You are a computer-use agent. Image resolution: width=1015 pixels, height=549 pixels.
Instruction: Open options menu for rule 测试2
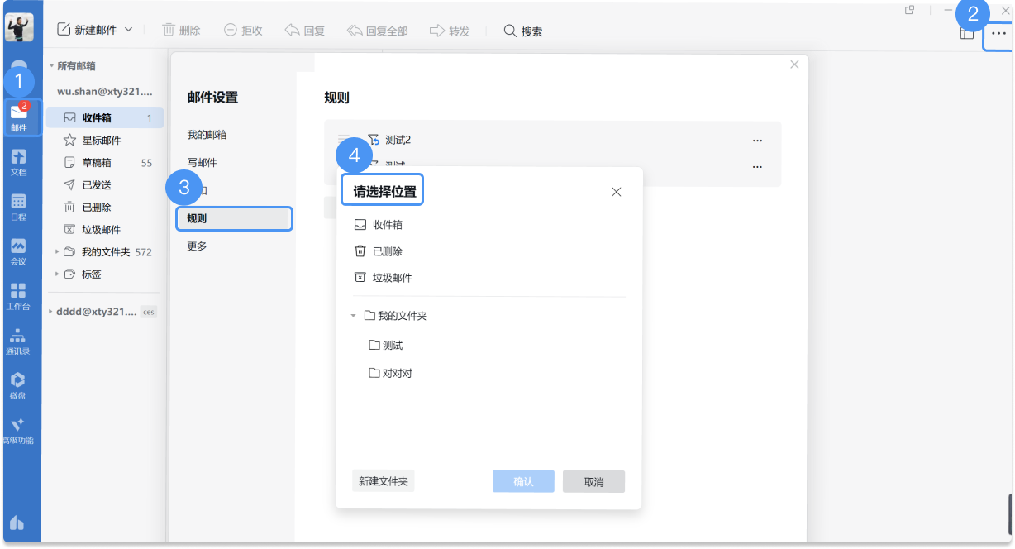pyautogui.click(x=757, y=141)
